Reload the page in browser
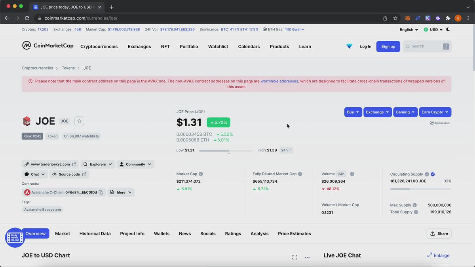This screenshot has height=267, width=475. [x=27, y=18]
